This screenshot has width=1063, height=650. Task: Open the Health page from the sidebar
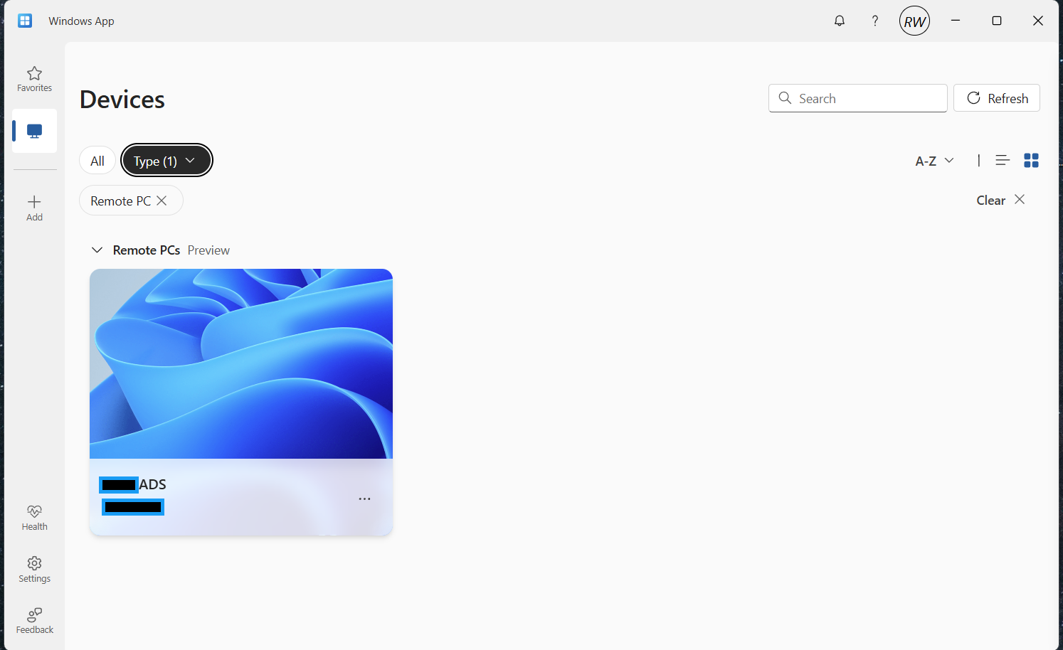tap(34, 518)
